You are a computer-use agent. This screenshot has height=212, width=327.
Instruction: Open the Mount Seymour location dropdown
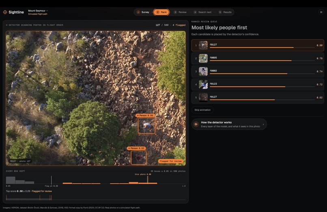(x=38, y=11)
